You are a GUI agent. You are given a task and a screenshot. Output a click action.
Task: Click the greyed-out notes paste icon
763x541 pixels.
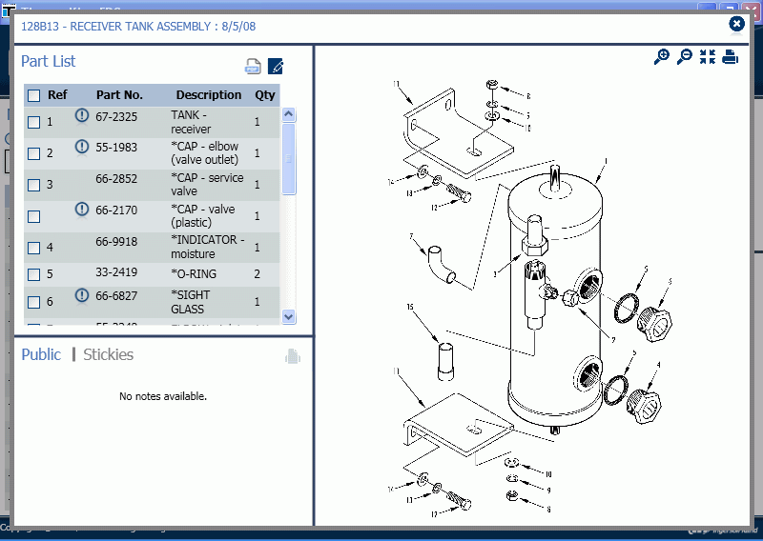pyautogui.click(x=293, y=356)
